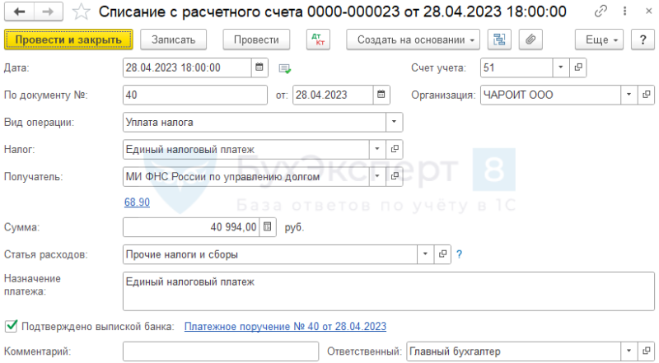Viewport: 659px width, 363px height.
Task: Open Платежное поручение № 40 link
Action: (285, 327)
